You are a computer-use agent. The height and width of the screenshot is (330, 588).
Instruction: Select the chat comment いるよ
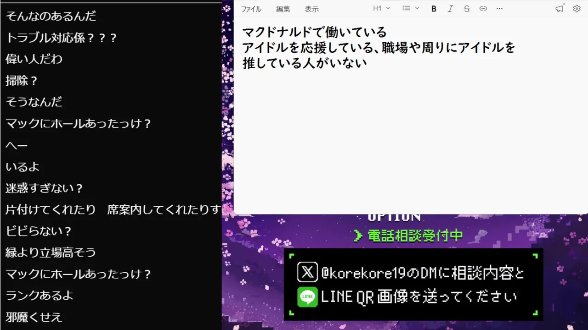click(23, 166)
